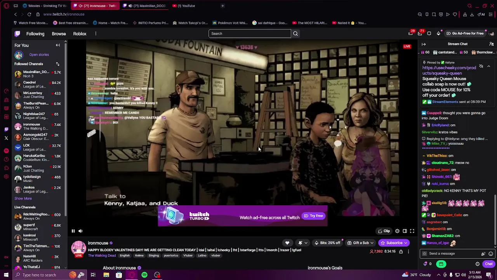This screenshot has height=280, width=497.
Task: Share the ironmouse stream
Action: click(x=401, y=252)
